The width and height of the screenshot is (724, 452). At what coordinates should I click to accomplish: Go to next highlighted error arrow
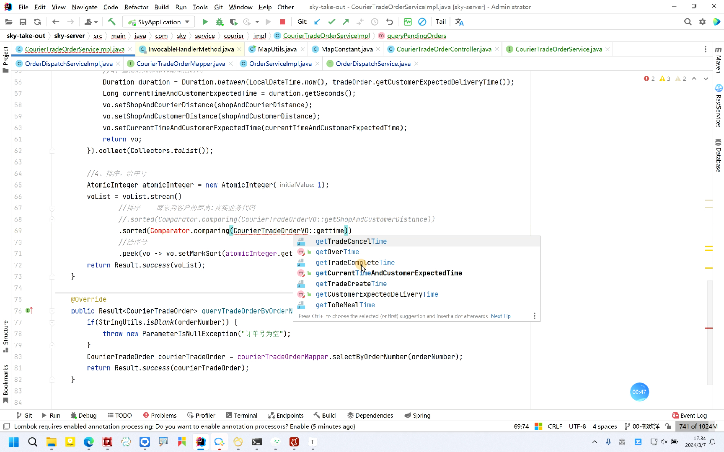(706, 79)
